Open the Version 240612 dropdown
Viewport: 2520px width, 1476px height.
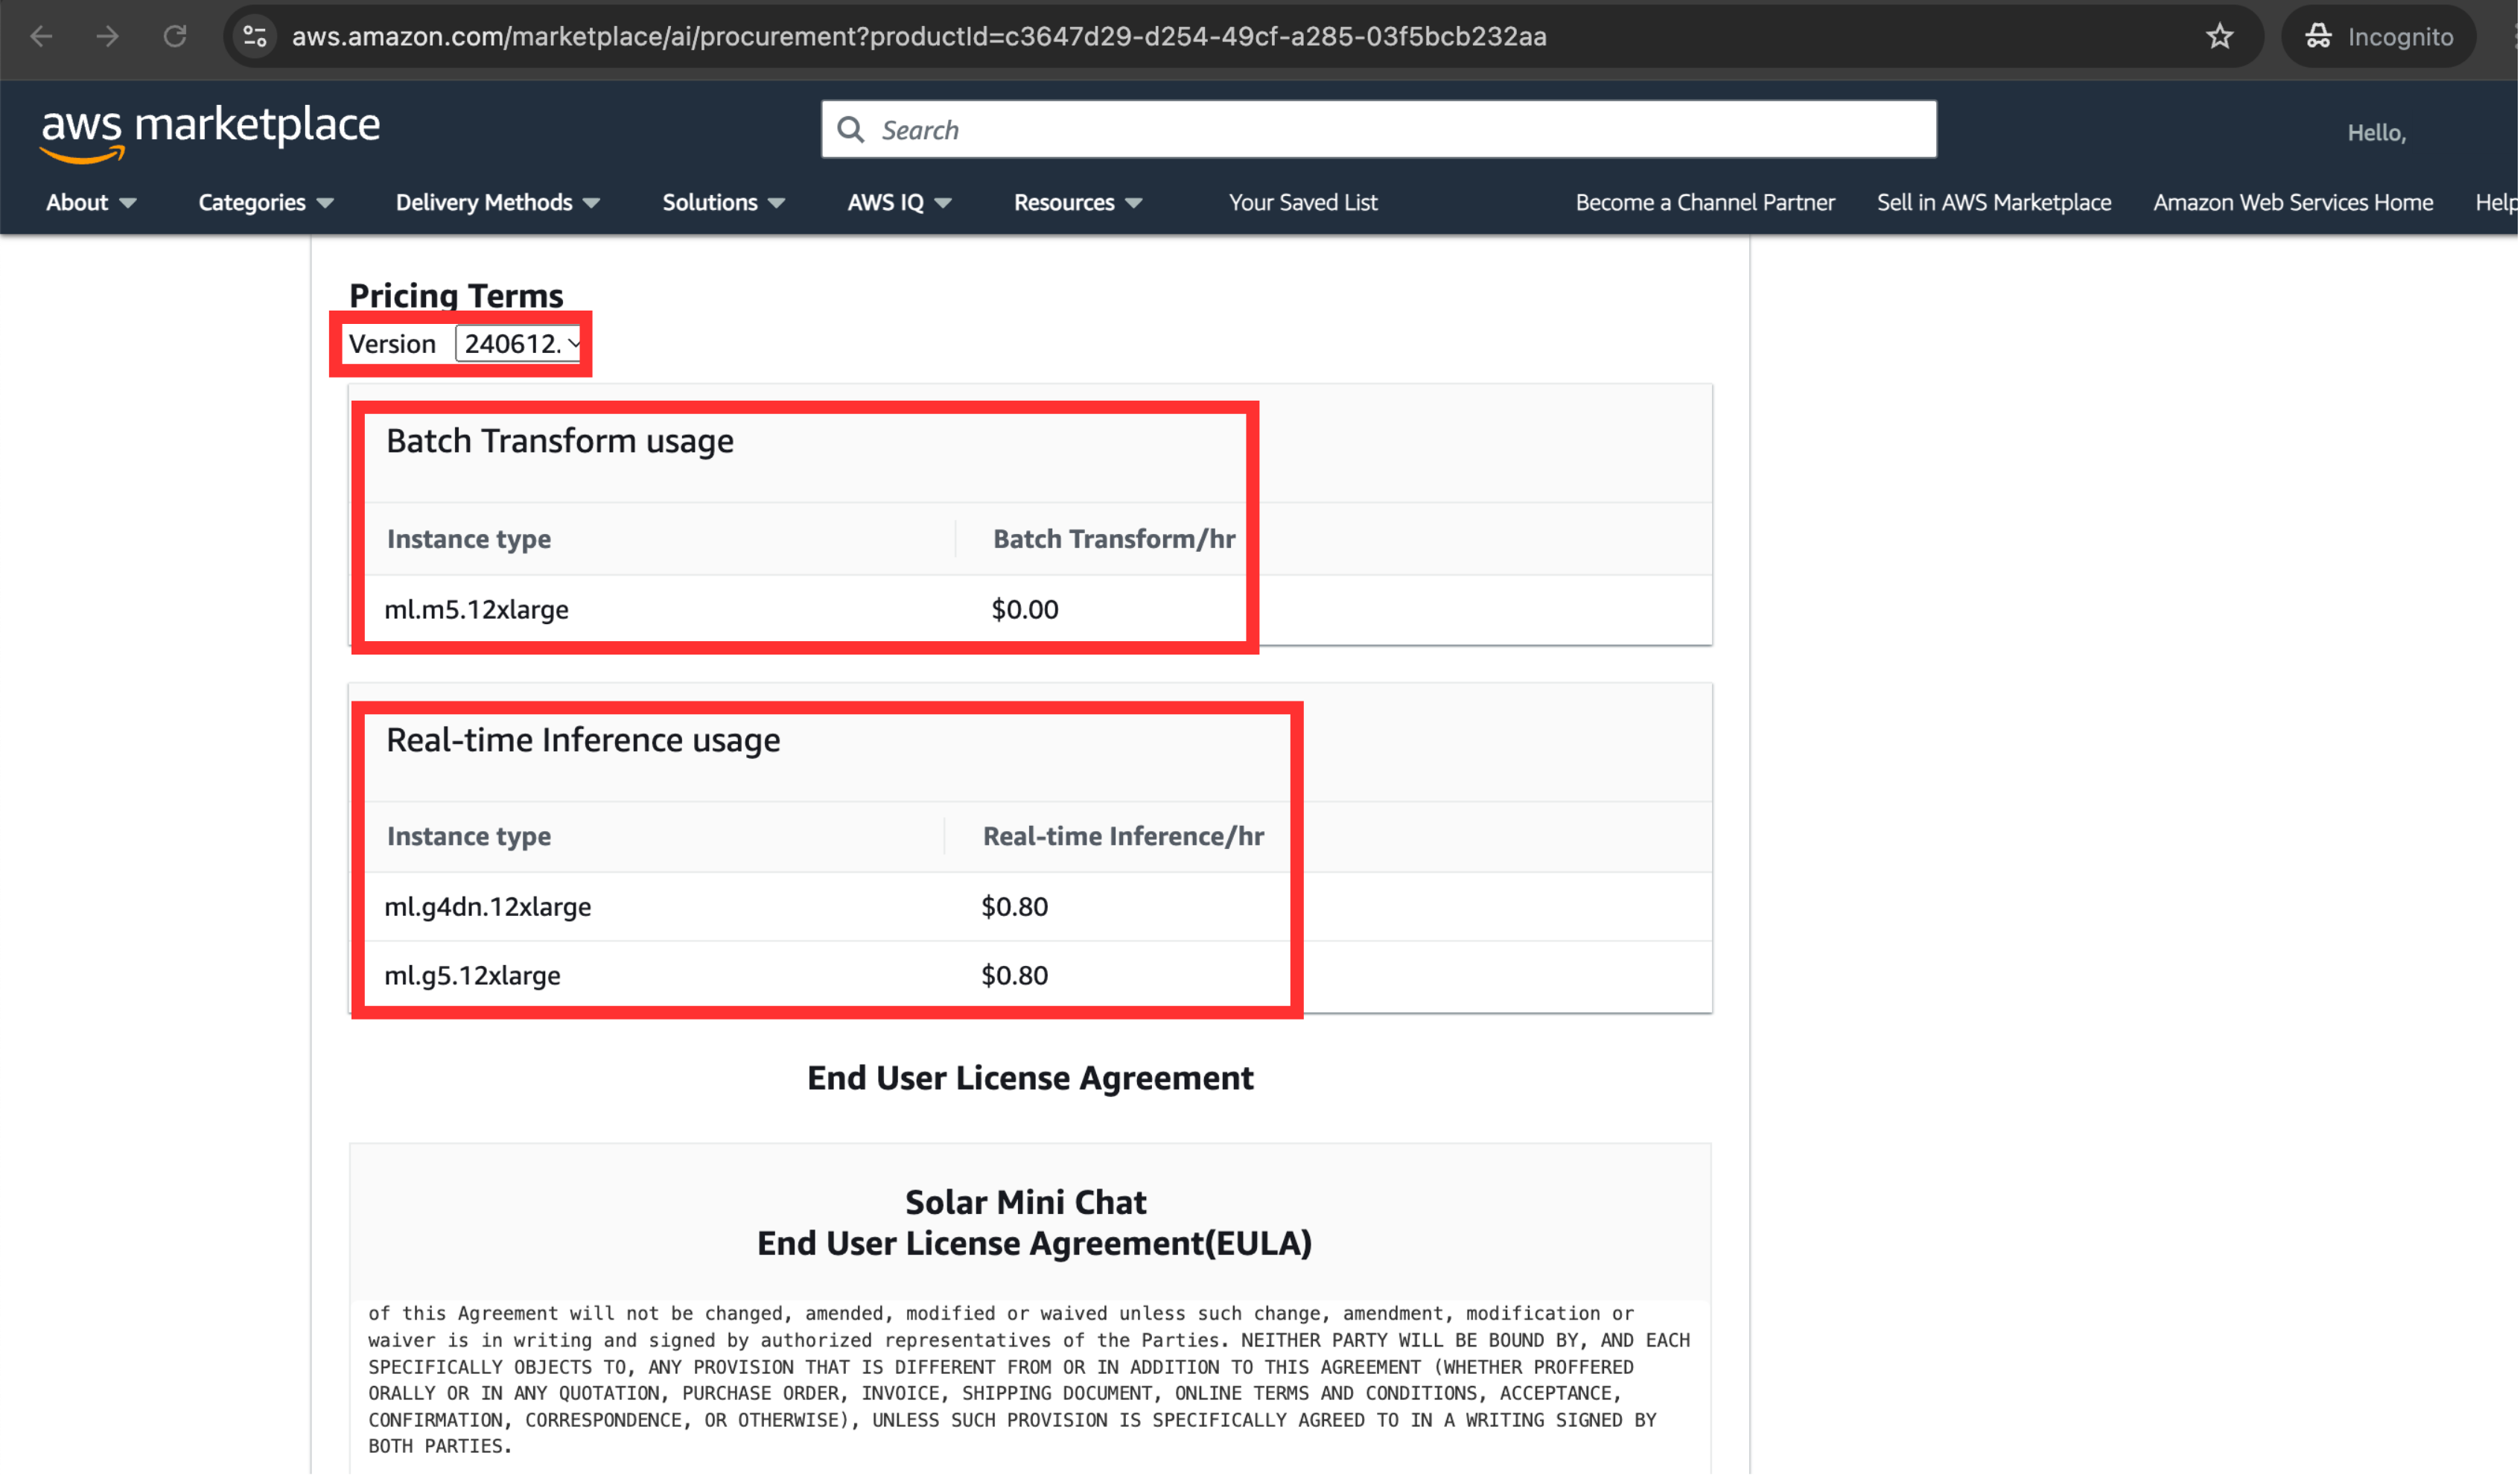click(518, 344)
